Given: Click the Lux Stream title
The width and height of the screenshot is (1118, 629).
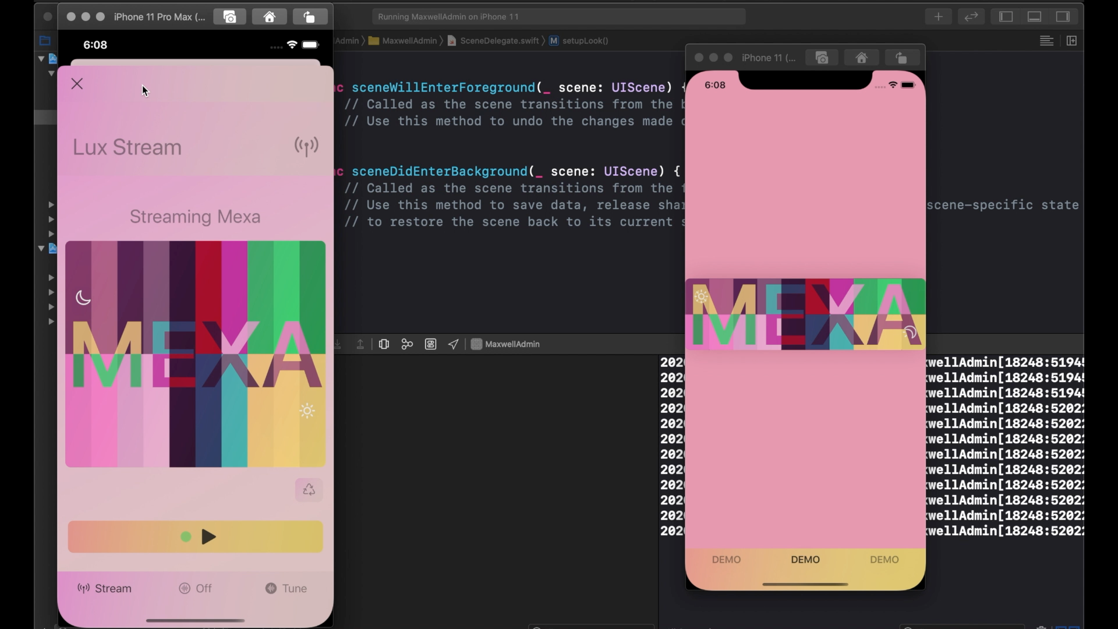Looking at the screenshot, I should (127, 147).
